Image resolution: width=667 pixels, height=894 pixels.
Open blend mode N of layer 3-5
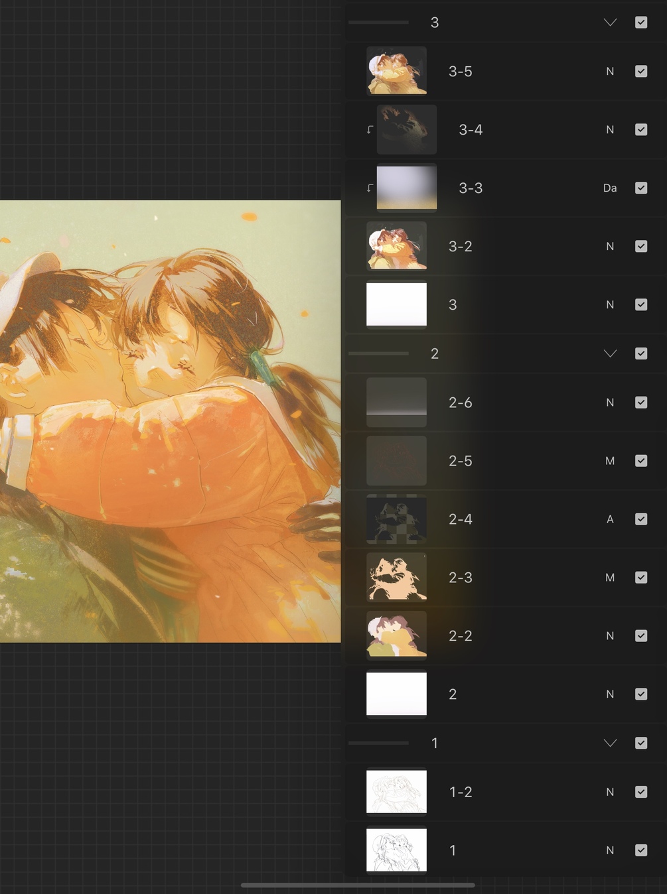pyautogui.click(x=610, y=71)
